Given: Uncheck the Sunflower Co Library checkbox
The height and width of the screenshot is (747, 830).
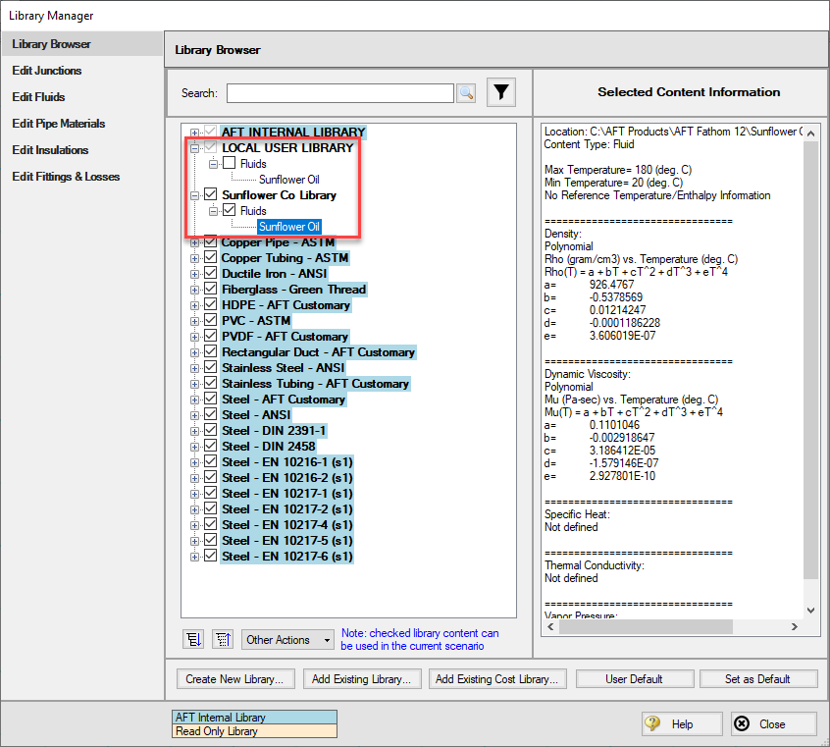Looking at the screenshot, I should 211,194.
